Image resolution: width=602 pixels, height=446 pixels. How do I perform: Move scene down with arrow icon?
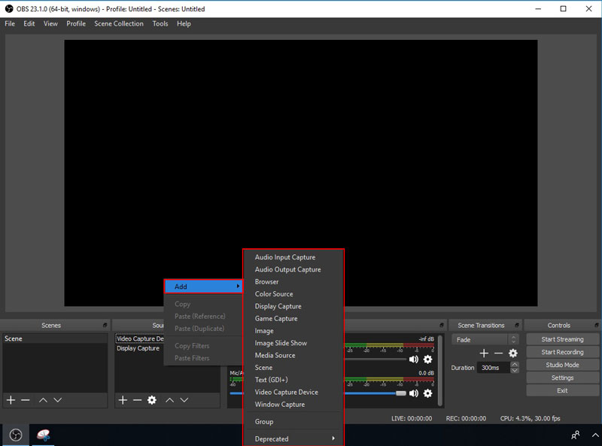pyautogui.click(x=58, y=400)
